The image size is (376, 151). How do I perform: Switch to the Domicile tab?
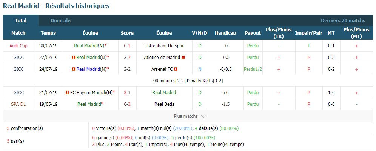coord(60,21)
